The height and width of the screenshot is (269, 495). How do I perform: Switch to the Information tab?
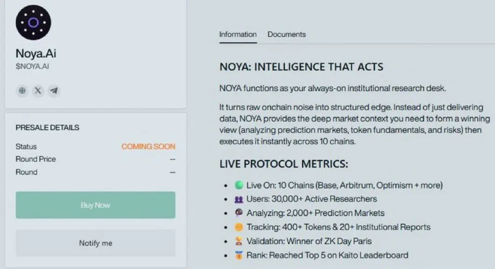tap(238, 34)
